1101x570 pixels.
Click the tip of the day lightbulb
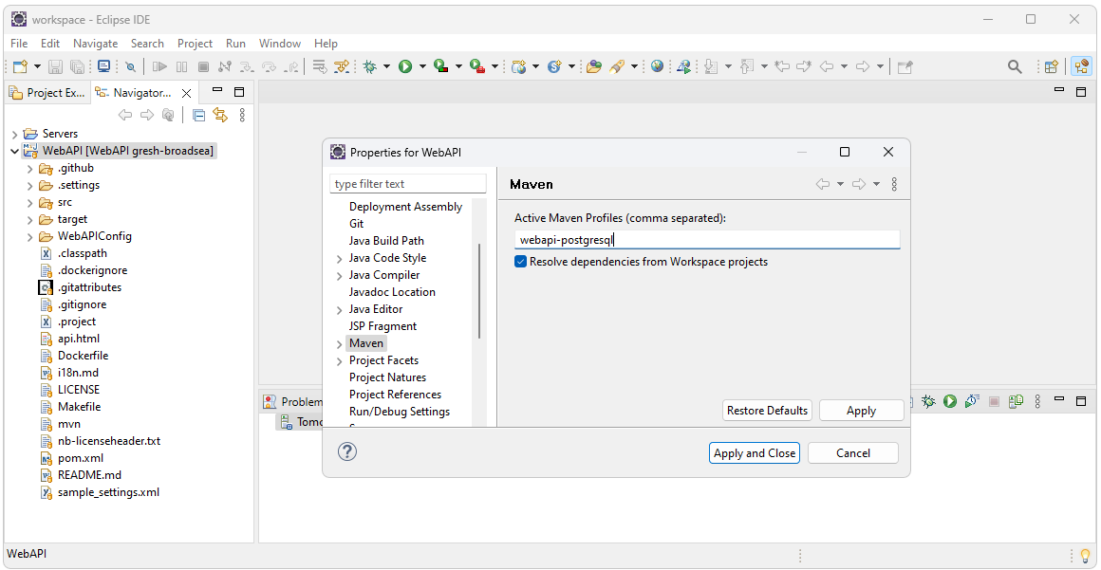(1085, 555)
